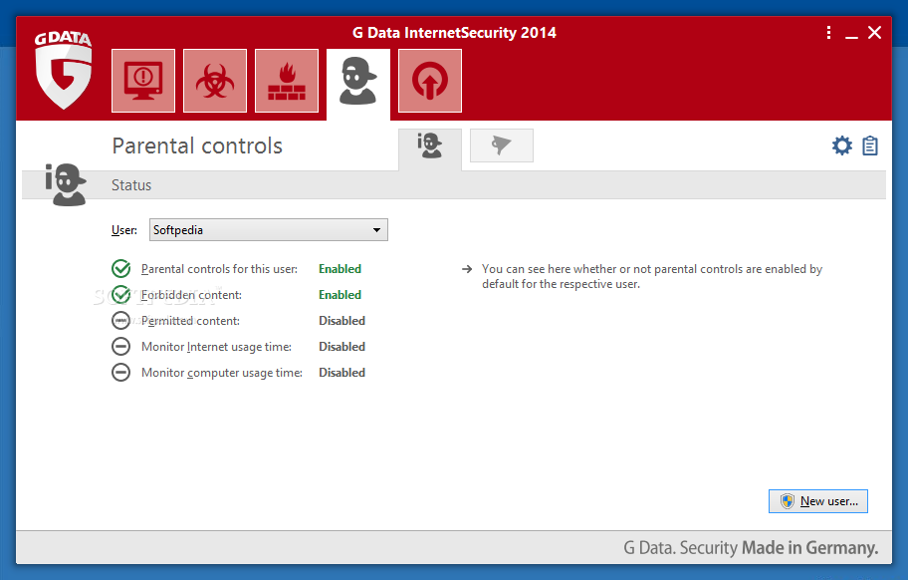Click the G Data shield logo
The height and width of the screenshot is (580, 908).
point(63,70)
